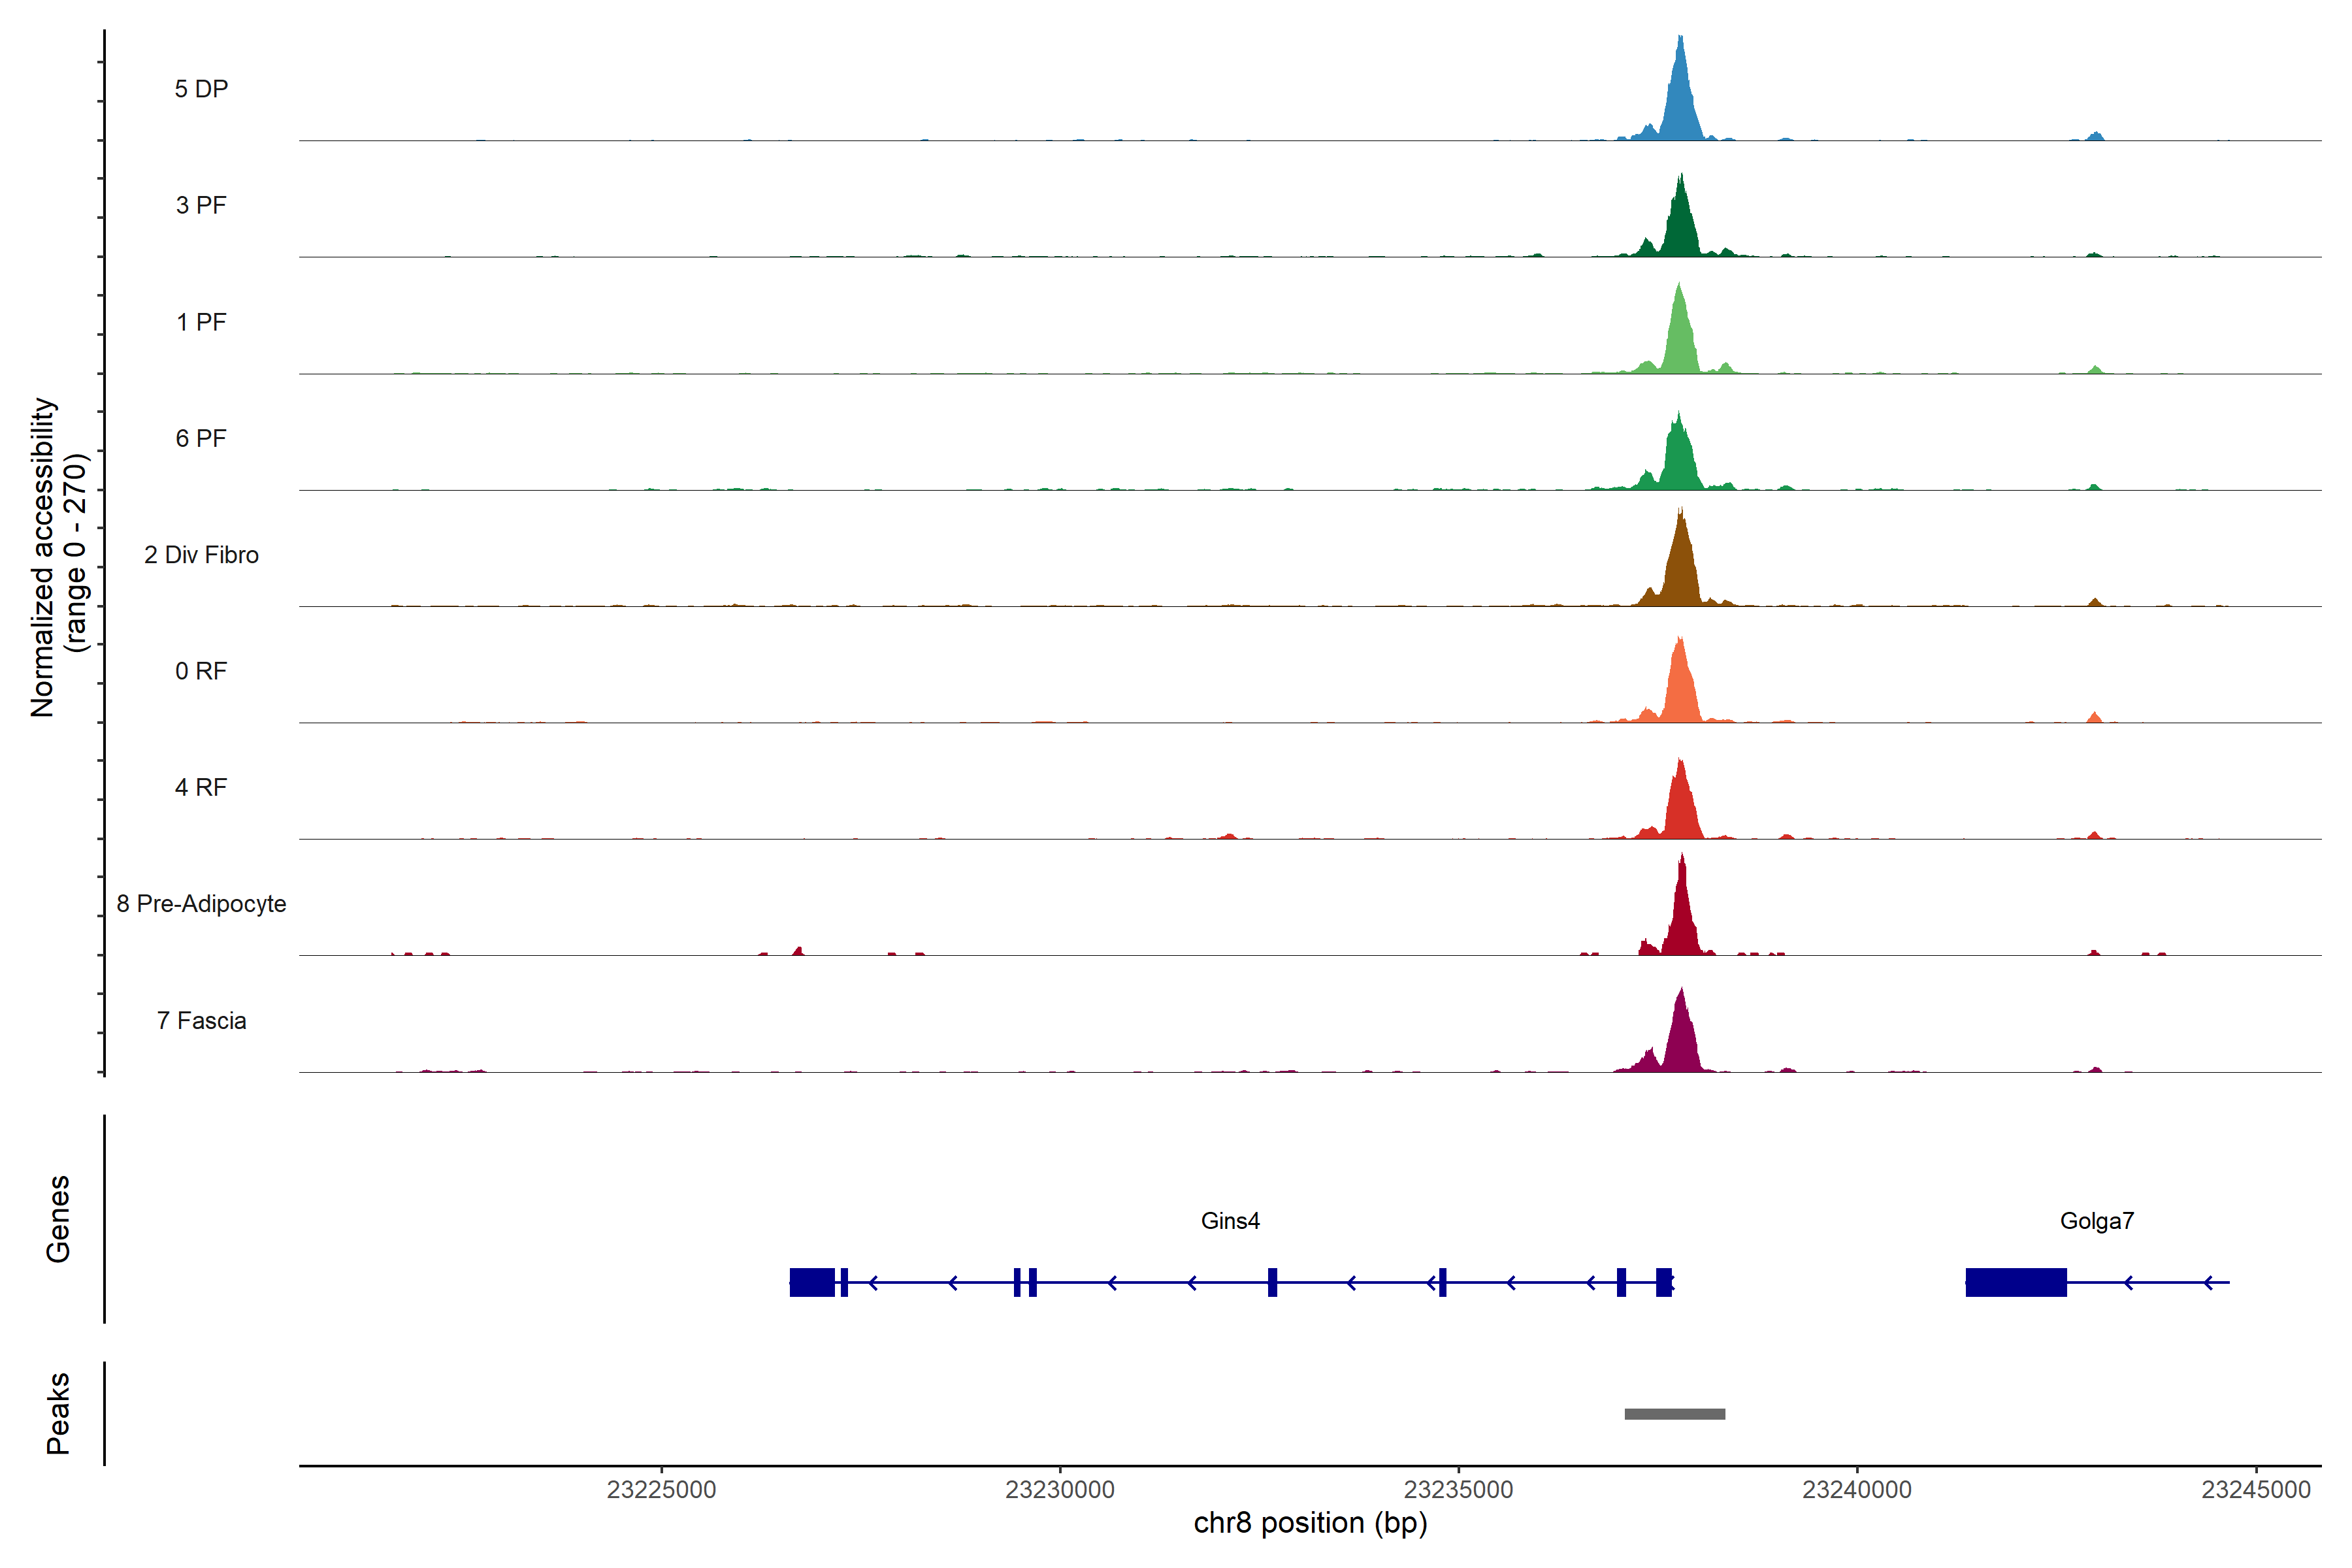
Task: Click the 23230000 axis tick label
Action: point(1059,1490)
